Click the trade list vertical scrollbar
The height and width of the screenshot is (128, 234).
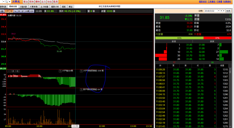coord(230,98)
